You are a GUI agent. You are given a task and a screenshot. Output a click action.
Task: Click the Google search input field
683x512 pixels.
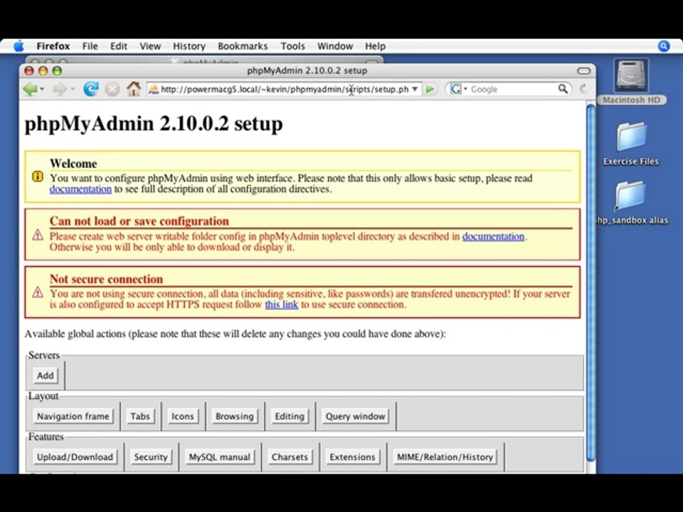click(x=513, y=90)
